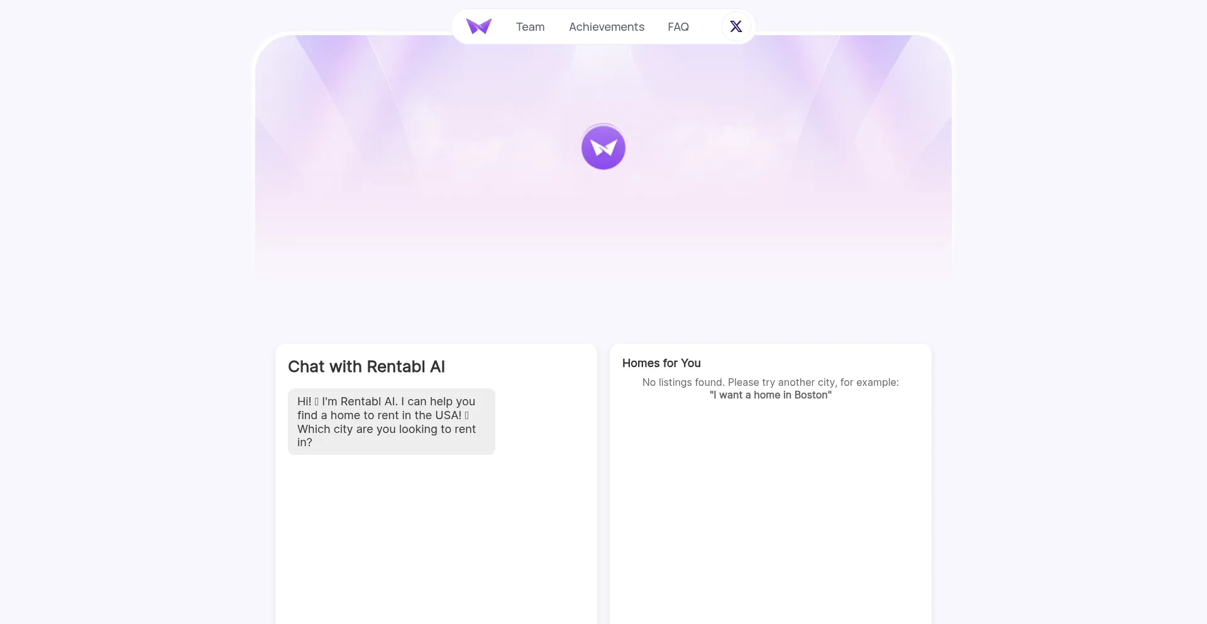Screen dimensions: 1207x624
Task: Go to the Achievements section
Action: tap(606, 27)
